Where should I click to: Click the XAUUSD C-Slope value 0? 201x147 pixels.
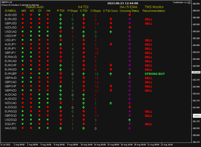[96, 129]
